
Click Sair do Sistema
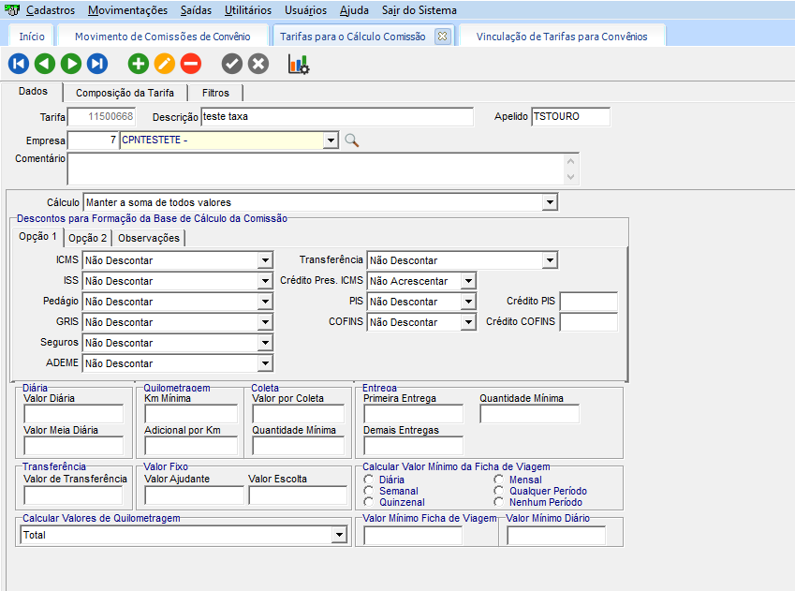coord(419,10)
